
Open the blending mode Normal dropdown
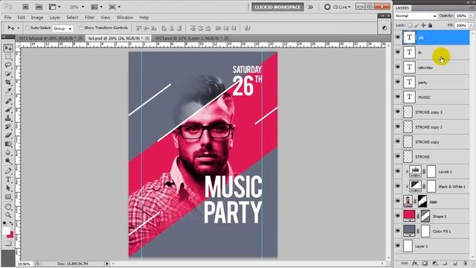[416, 16]
